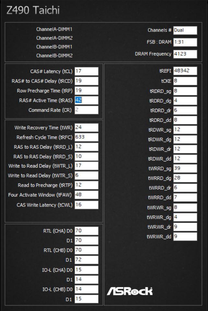Click the tWRWR_dd field
The height and width of the screenshot is (311, 208).
[185, 237]
